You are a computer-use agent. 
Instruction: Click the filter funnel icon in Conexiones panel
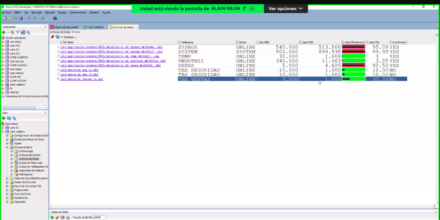(x=18, y=32)
